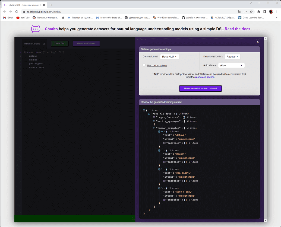The height and width of the screenshot is (227, 281).
Task: Expand entities under the рад видеть example
Action: click(x=164, y=181)
